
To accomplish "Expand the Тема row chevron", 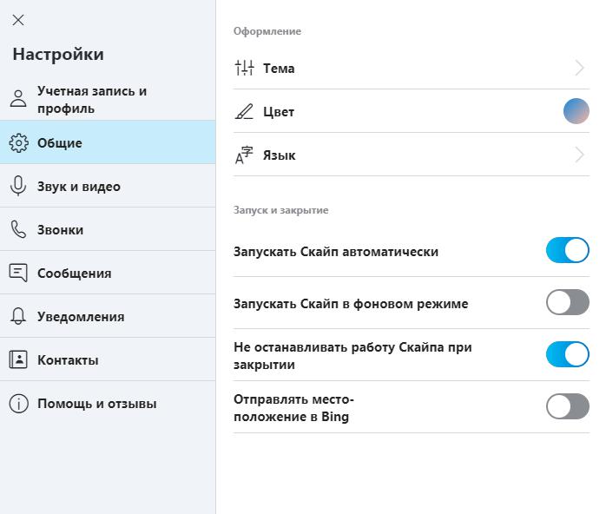I will pyautogui.click(x=579, y=68).
